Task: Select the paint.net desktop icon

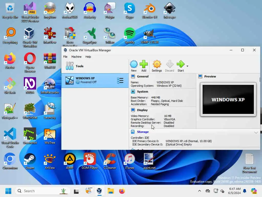Action: [x=149, y=161]
